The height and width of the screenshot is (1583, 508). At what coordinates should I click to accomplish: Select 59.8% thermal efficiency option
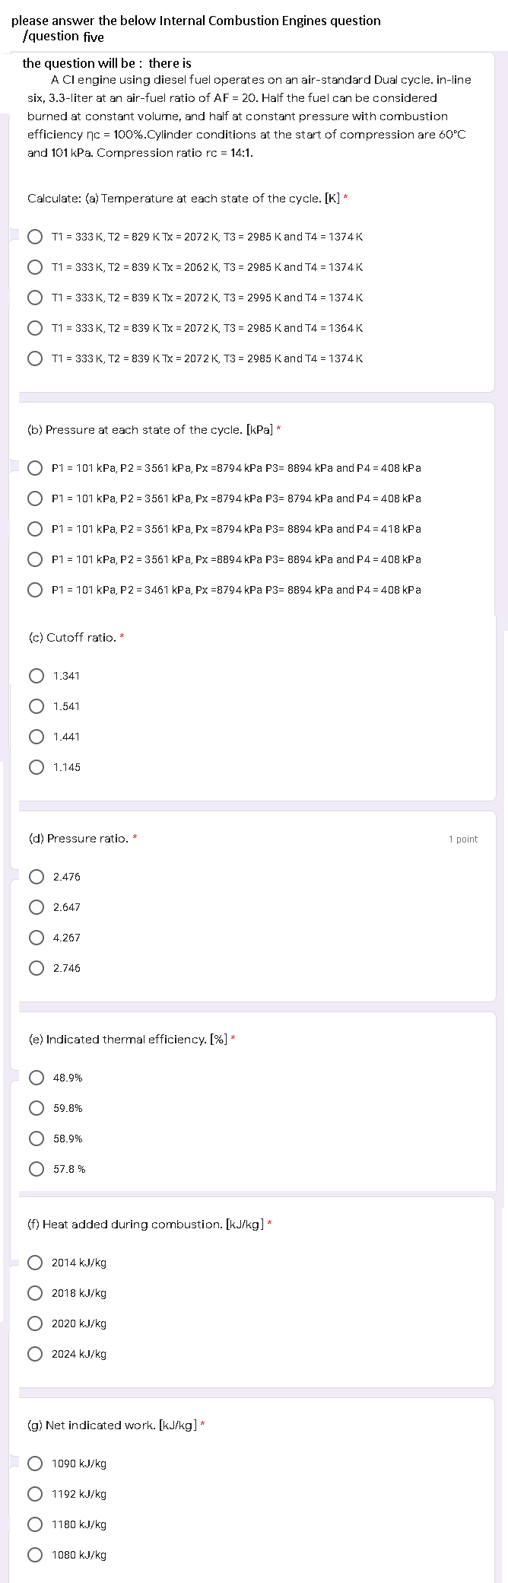coord(37,1107)
